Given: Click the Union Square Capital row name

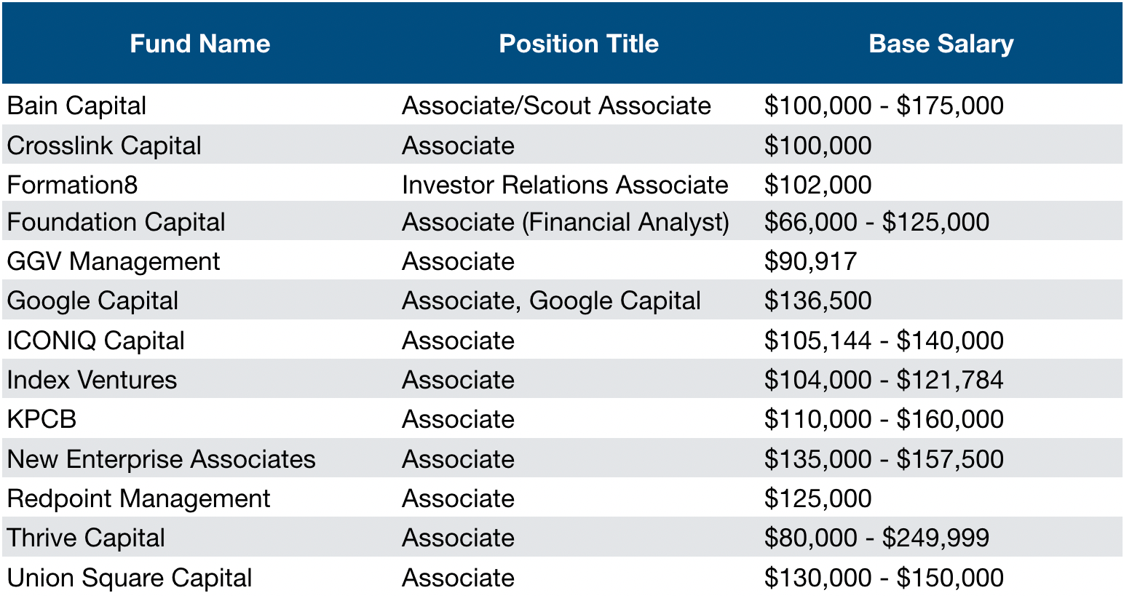Looking at the screenshot, I should tap(129, 578).
